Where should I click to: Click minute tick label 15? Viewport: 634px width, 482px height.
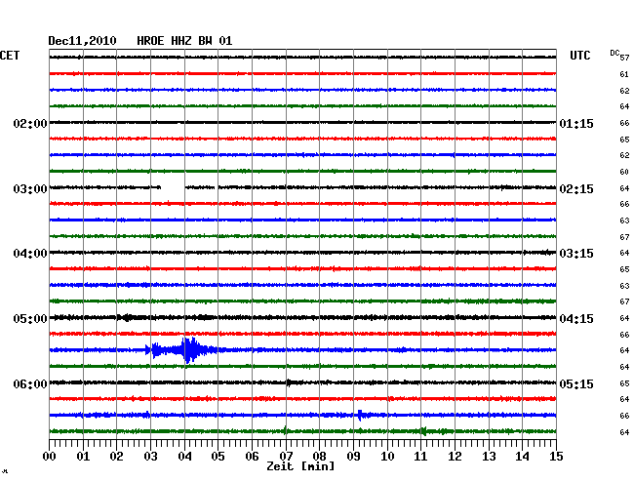click(556, 456)
